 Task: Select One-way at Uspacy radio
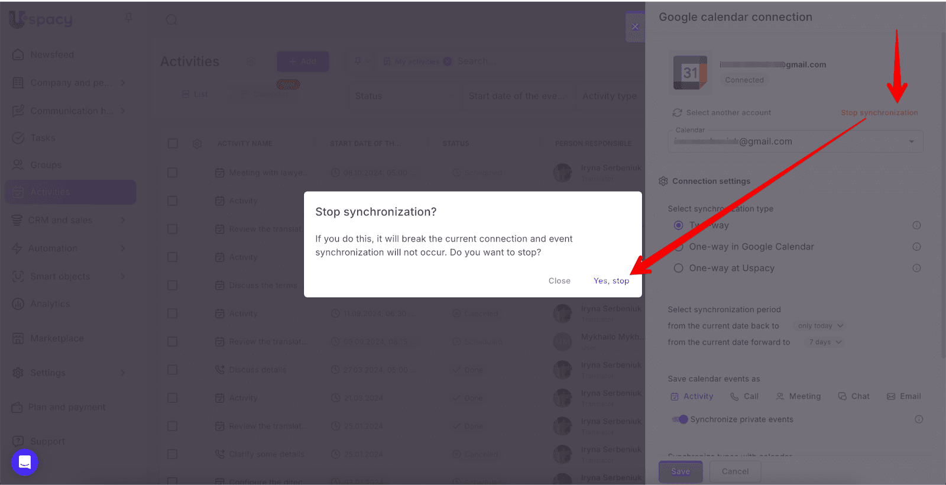coord(678,268)
